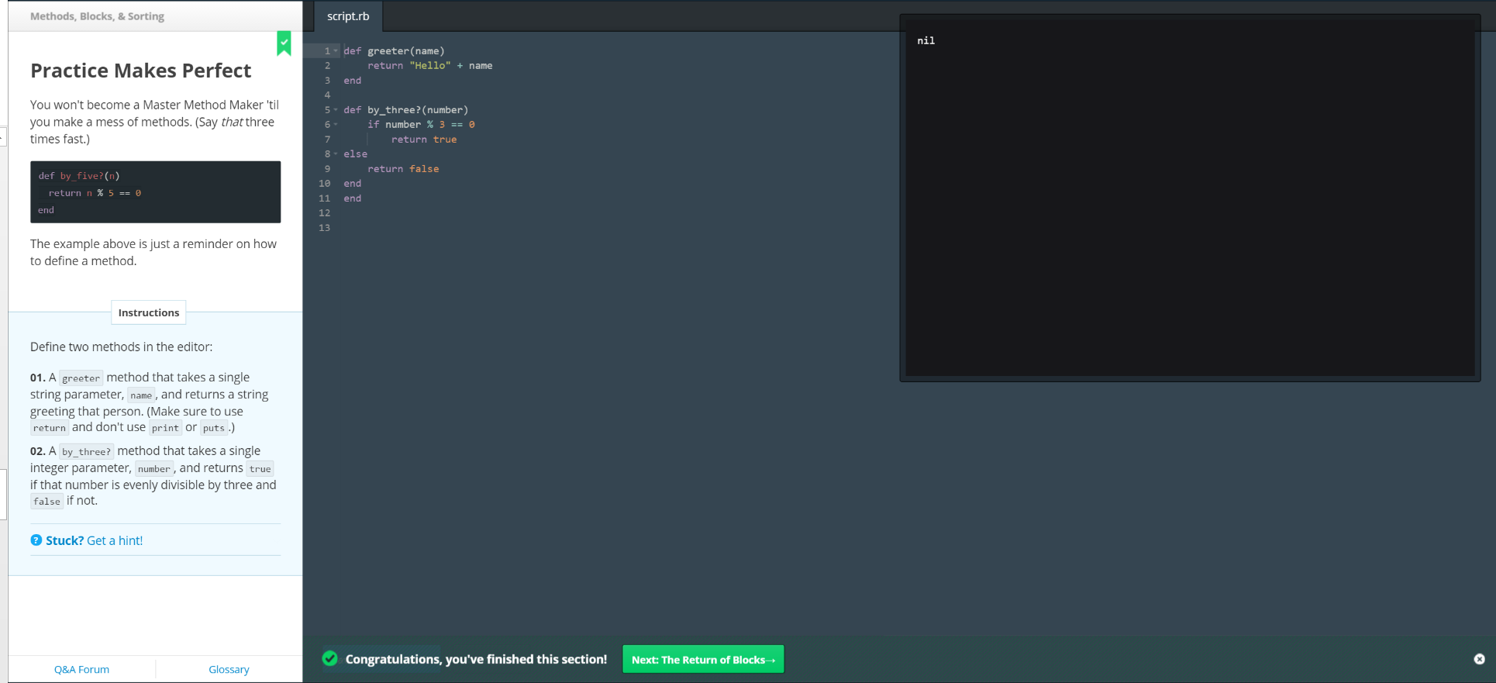Collapse the by_three? method fold arrow
Screen dimensions: 1496x683
coord(336,110)
